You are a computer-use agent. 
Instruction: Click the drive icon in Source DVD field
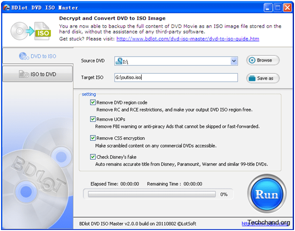pos(119,61)
